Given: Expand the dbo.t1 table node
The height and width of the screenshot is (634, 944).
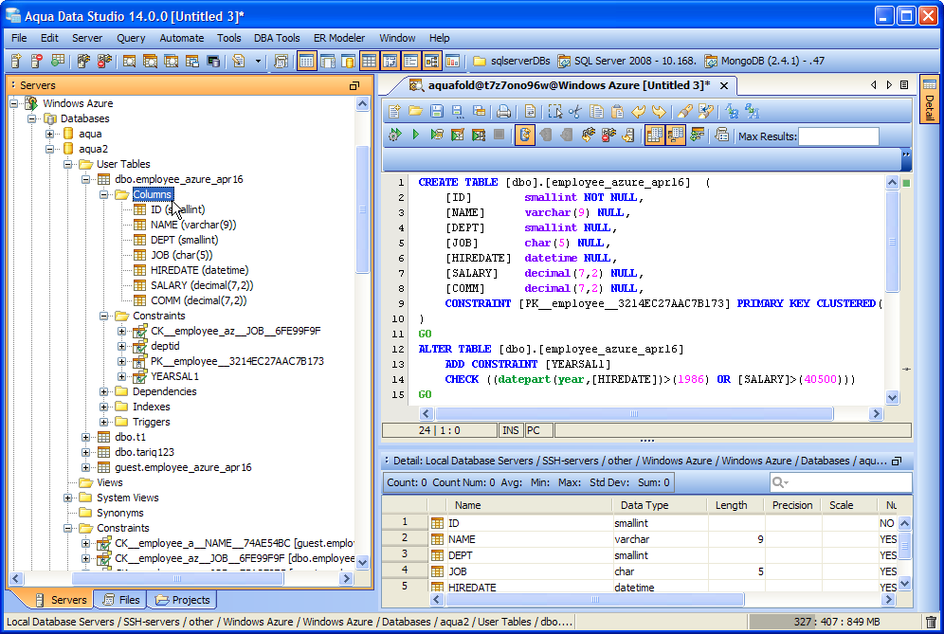Looking at the screenshot, I should (x=86, y=437).
